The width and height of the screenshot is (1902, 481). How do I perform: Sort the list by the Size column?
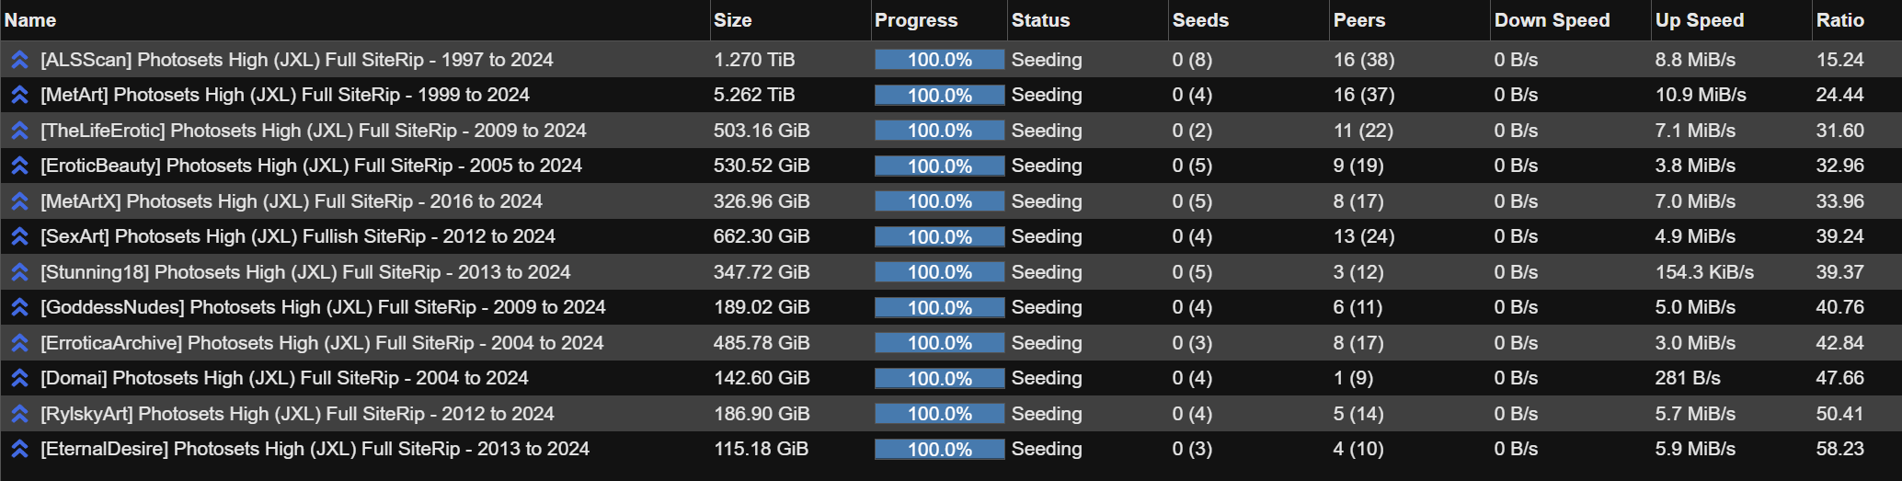tap(733, 20)
